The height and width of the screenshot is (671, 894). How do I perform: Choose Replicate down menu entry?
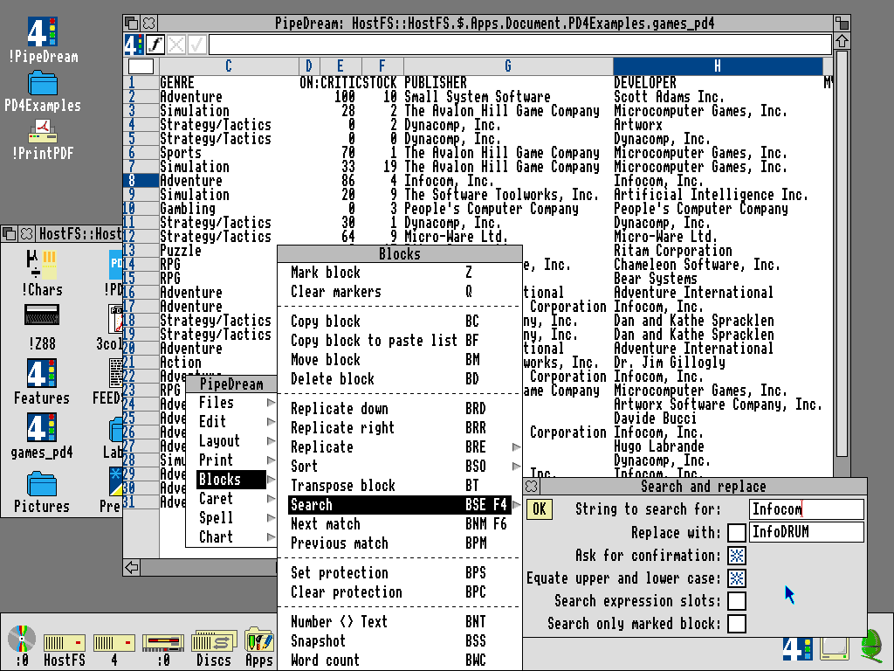click(400, 409)
